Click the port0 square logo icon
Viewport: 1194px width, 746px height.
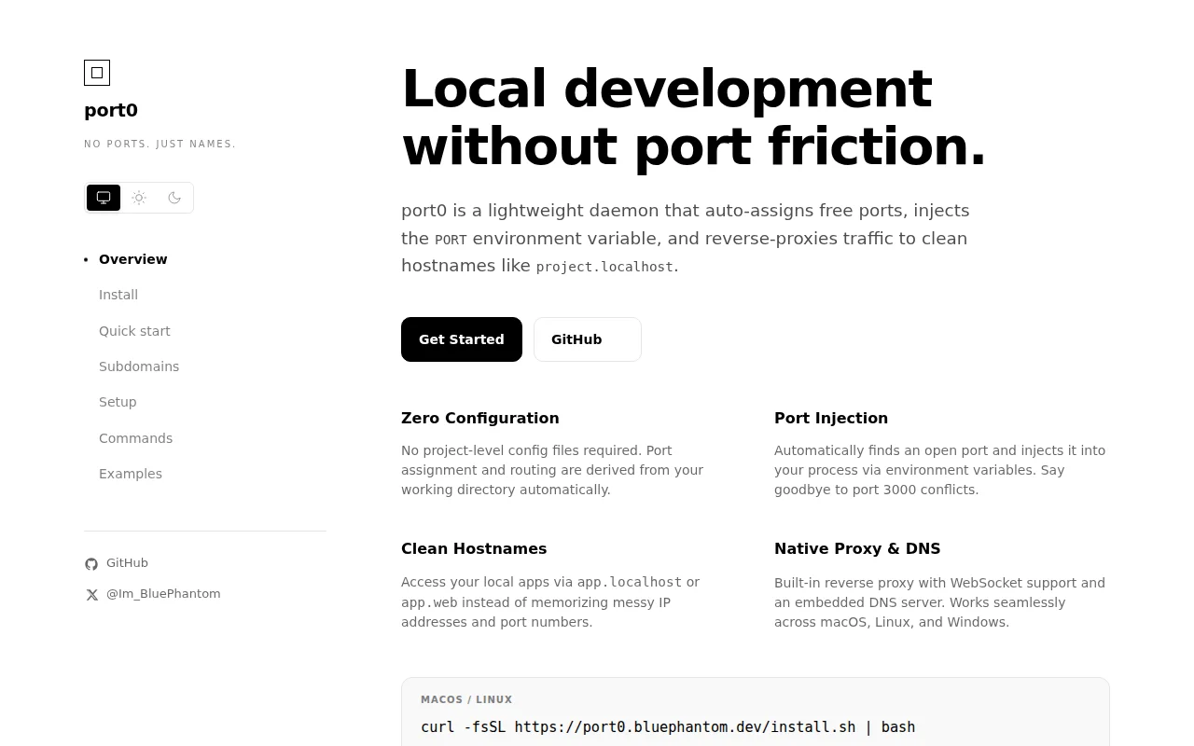point(97,73)
